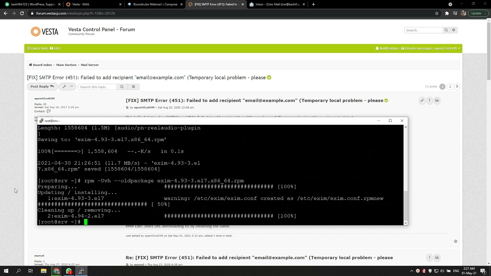This screenshot has height=276, width=491.
Task: Click next page arrow in pagination
Action: coord(457,87)
